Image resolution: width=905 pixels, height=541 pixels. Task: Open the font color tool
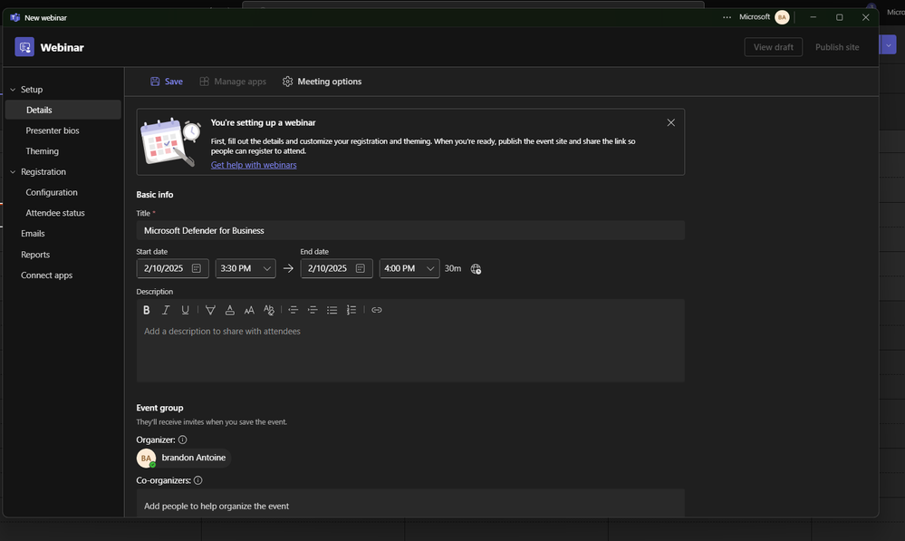230,310
